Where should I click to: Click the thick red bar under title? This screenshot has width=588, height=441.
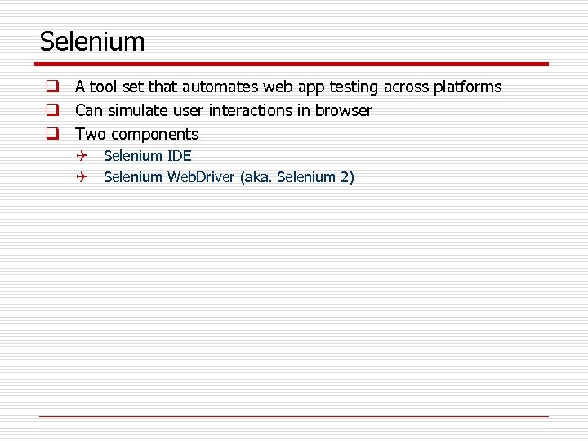294,65
